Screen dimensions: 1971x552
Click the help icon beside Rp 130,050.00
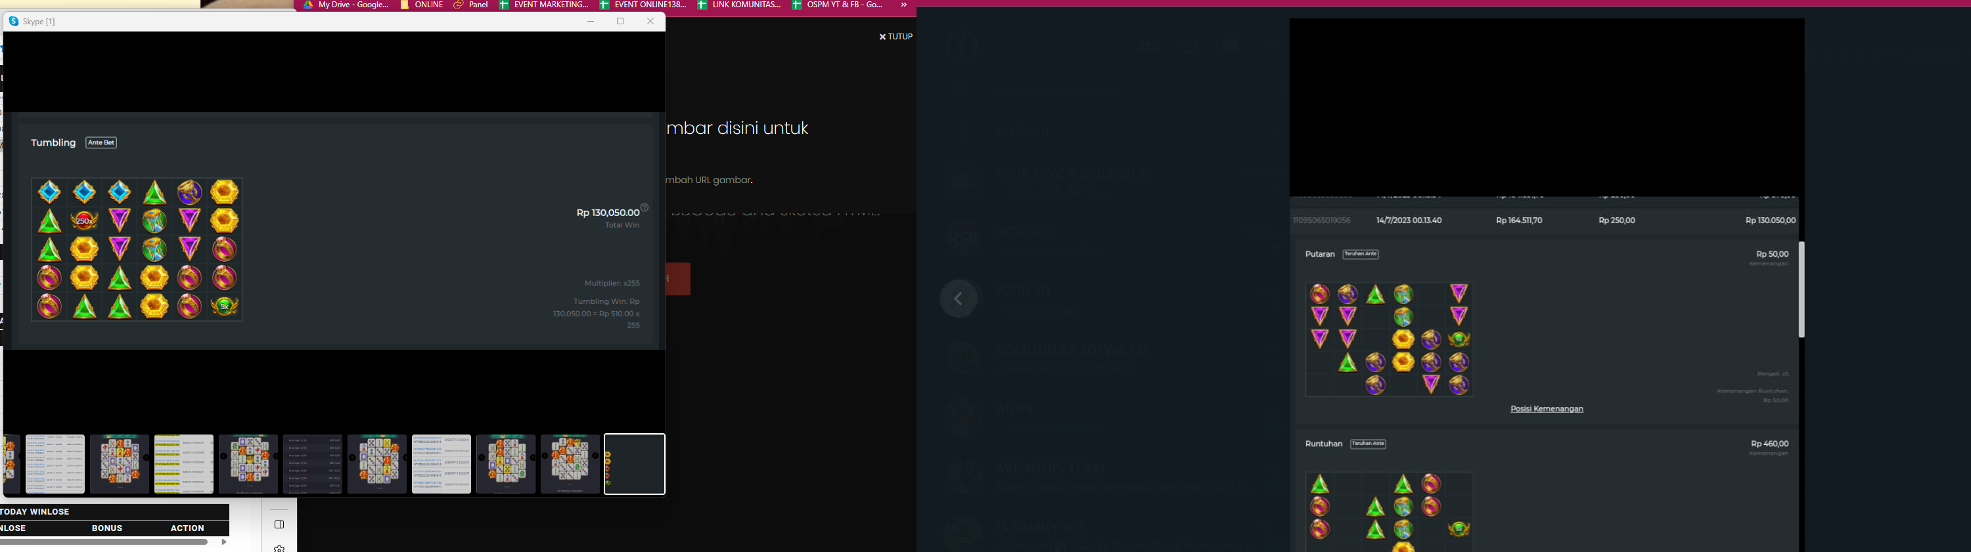(645, 207)
